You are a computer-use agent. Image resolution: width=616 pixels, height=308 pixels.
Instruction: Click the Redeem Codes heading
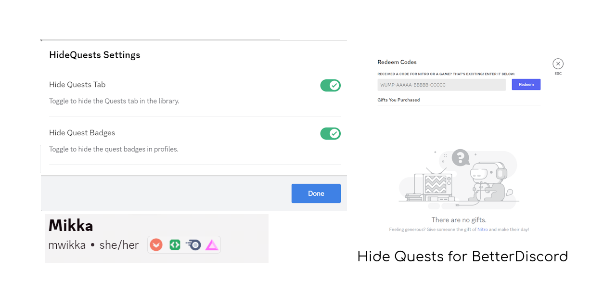tap(397, 62)
